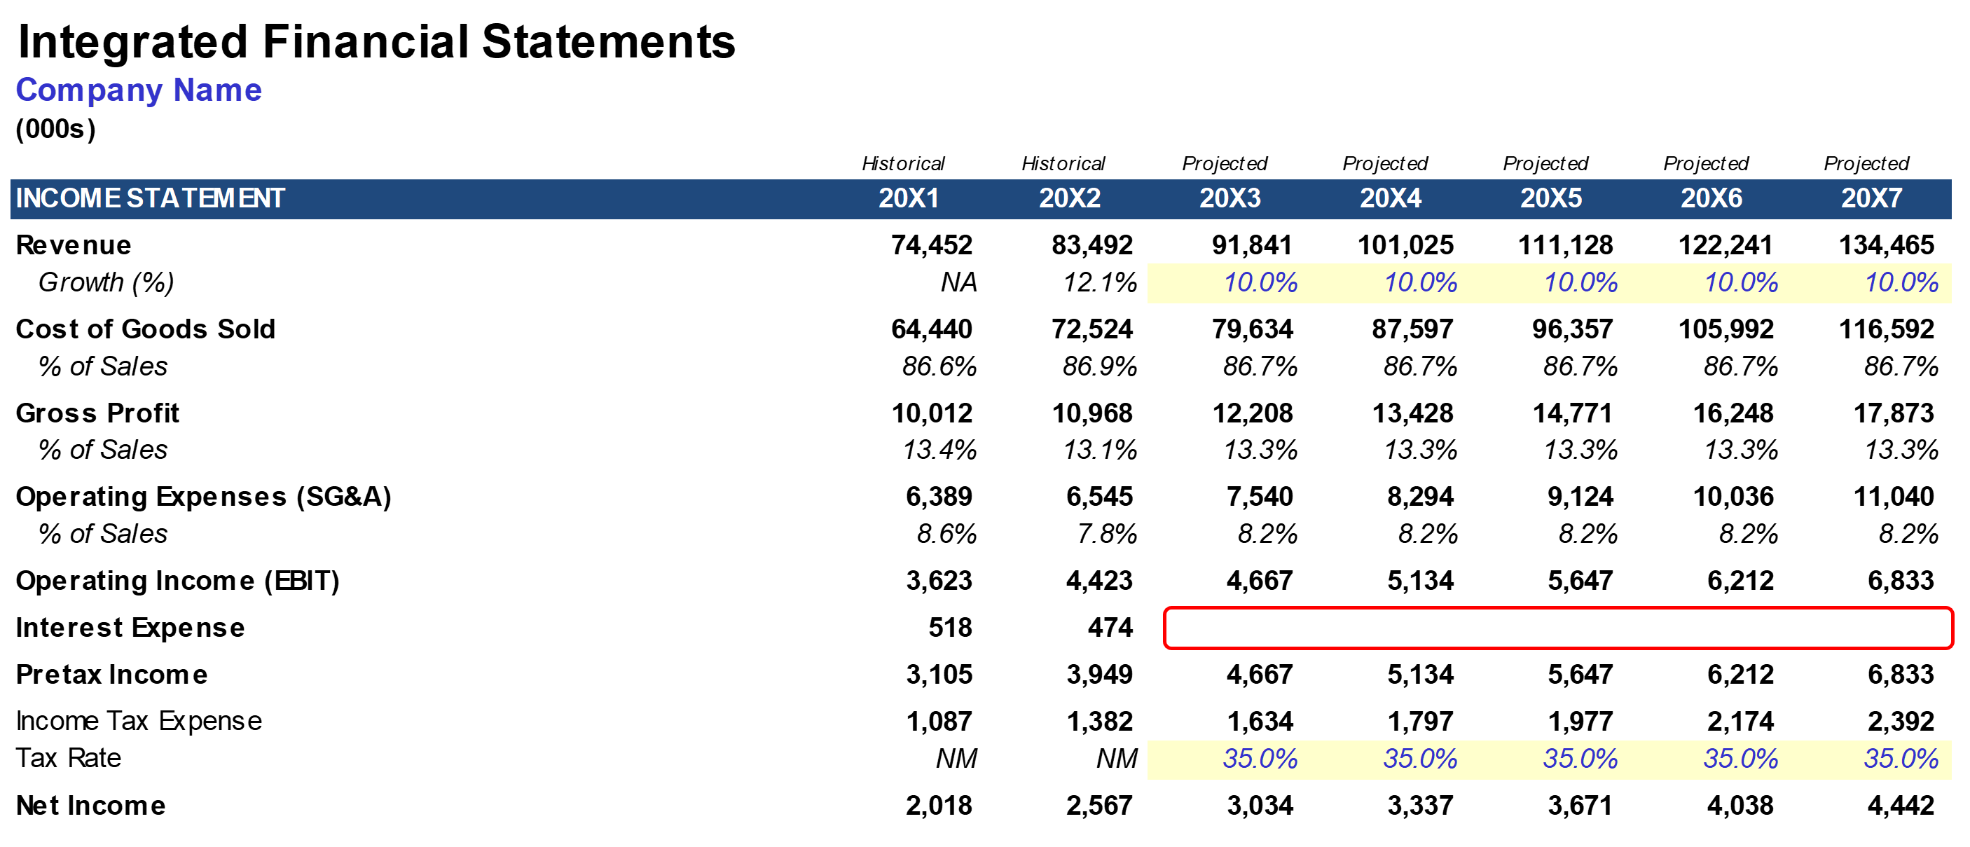This screenshot has width=1970, height=847.
Task: Click the Pretax Income value 3,105
Action: (x=939, y=675)
